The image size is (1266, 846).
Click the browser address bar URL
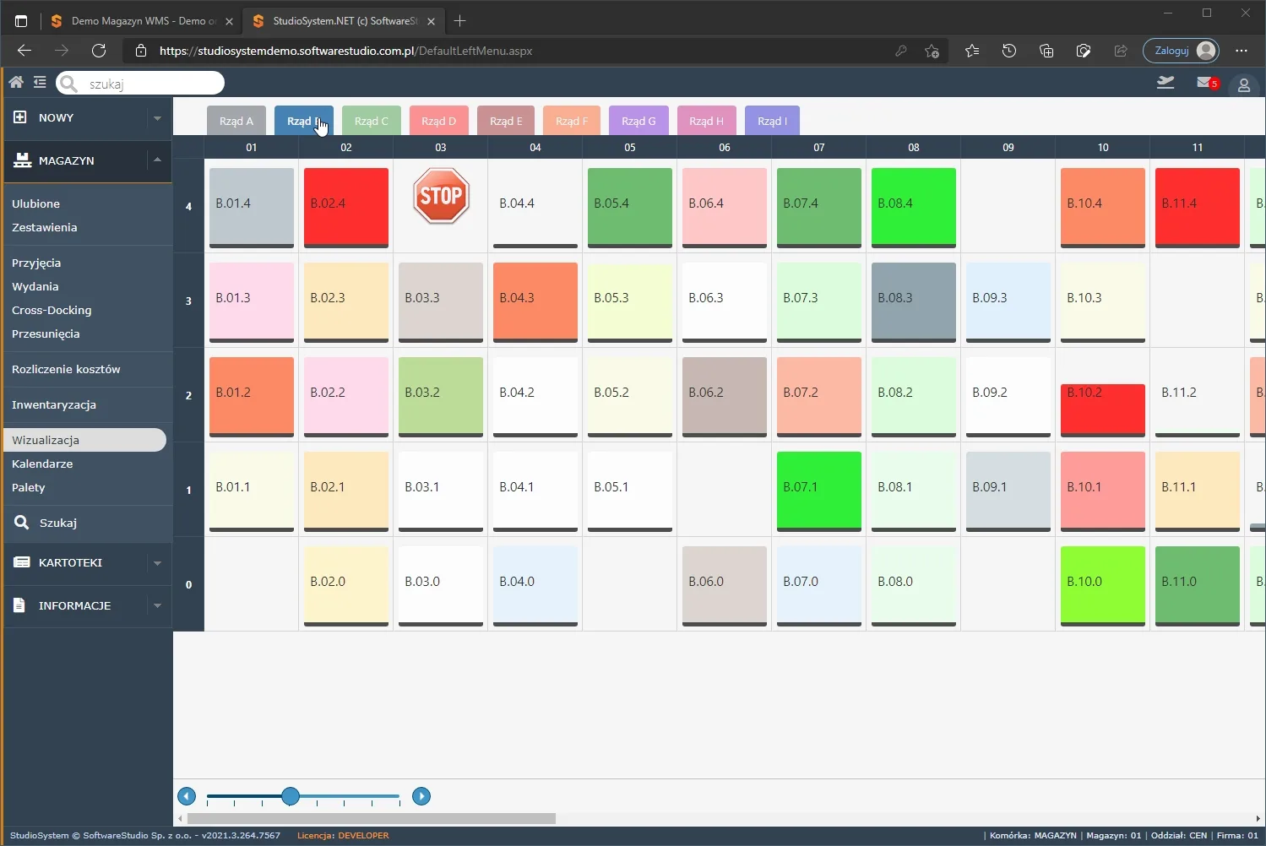point(345,51)
